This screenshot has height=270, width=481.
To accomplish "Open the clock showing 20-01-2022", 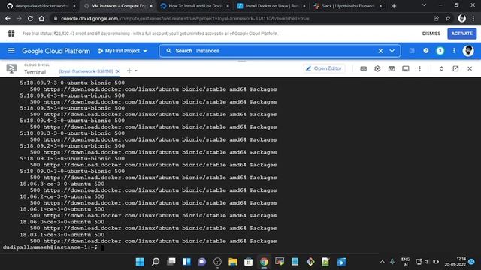I will click(x=455, y=262).
